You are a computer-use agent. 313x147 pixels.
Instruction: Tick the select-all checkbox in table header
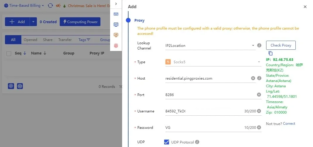(x=9, y=53)
